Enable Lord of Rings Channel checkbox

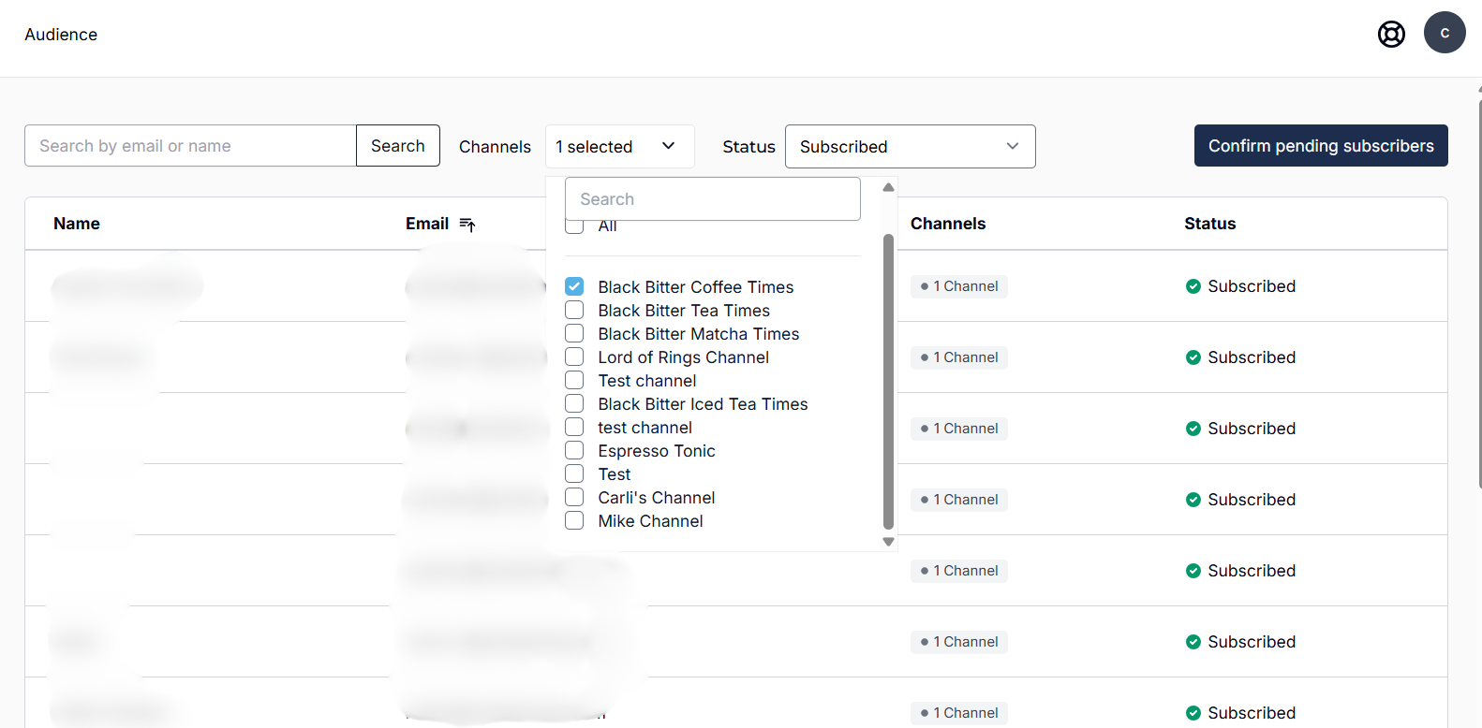pyautogui.click(x=574, y=357)
